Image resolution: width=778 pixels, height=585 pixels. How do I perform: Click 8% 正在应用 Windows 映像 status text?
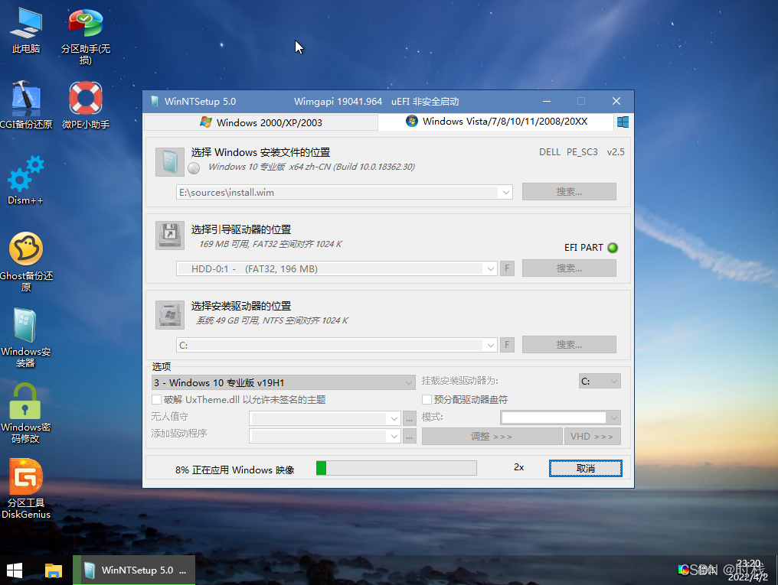tap(234, 470)
